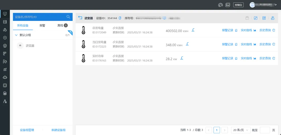Click the back arrow beside 逆变器
The image size is (281, 135).
(x=80, y=18)
